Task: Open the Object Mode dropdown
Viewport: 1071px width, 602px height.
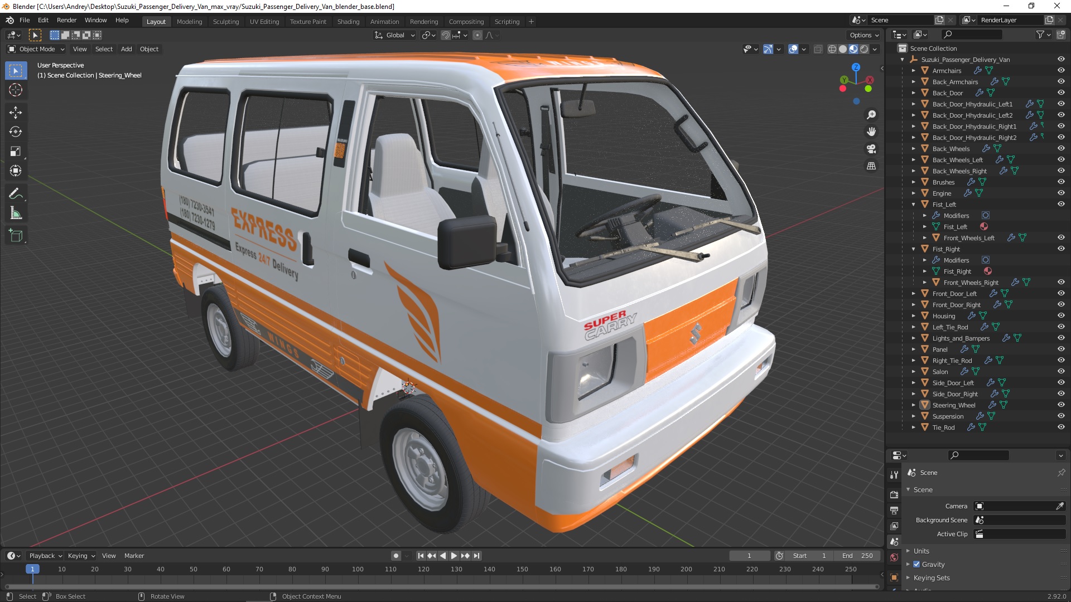Action: (36, 49)
